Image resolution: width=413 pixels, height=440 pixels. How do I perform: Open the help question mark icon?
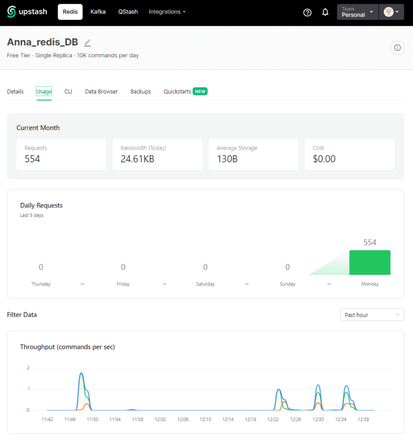pyautogui.click(x=308, y=12)
